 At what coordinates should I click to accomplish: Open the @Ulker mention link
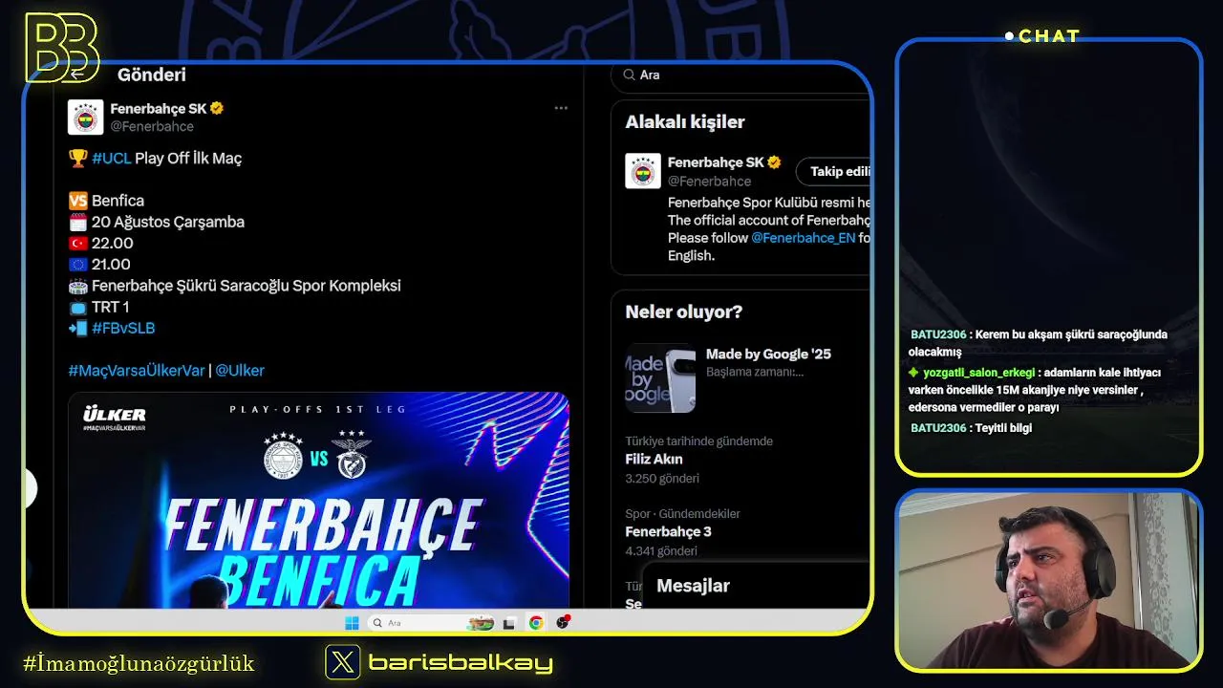pyautogui.click(x=240, y=370)
